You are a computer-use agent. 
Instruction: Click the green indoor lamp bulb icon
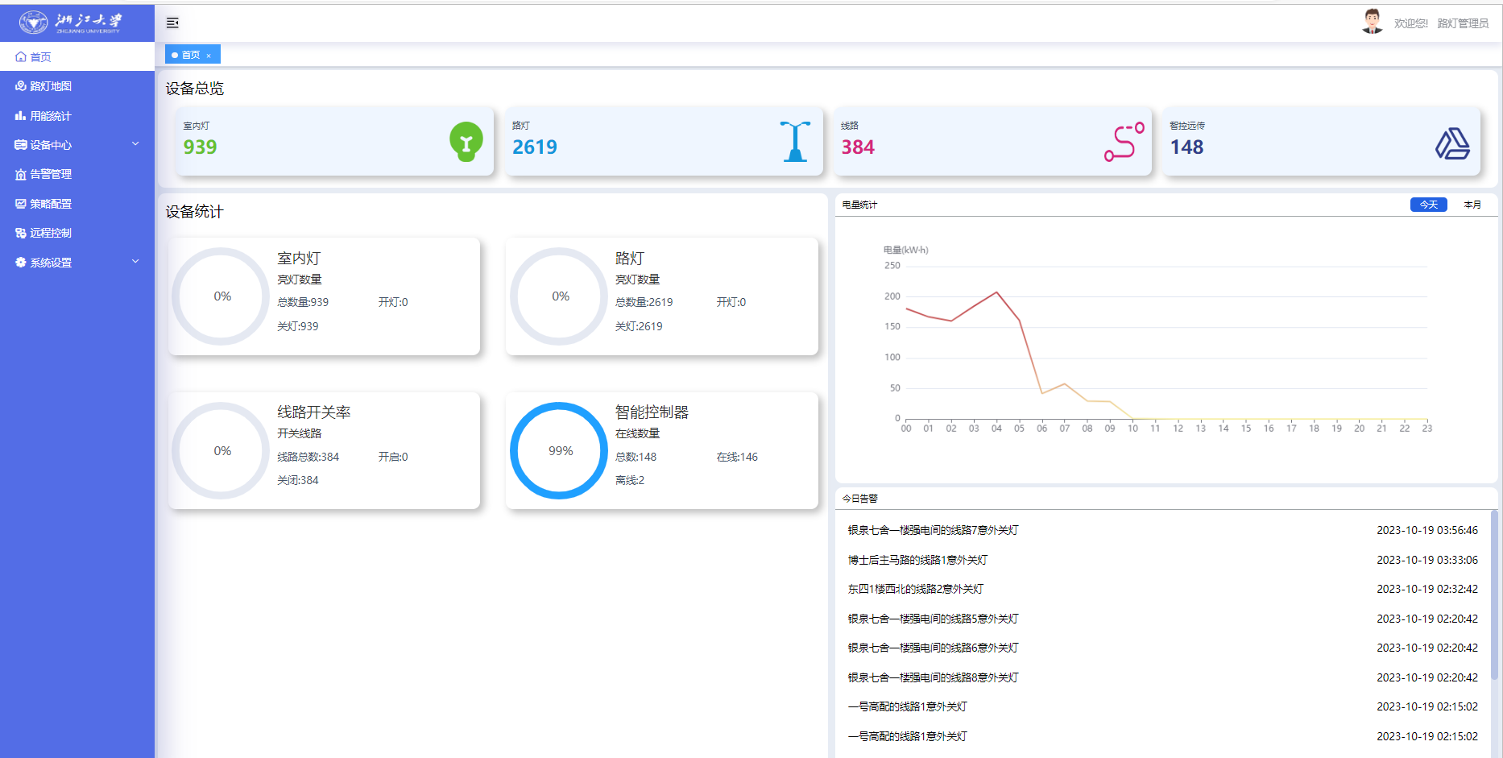coord(466,142)
